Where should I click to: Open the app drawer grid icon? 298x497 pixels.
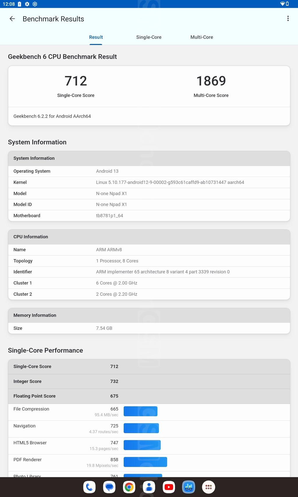208,487
